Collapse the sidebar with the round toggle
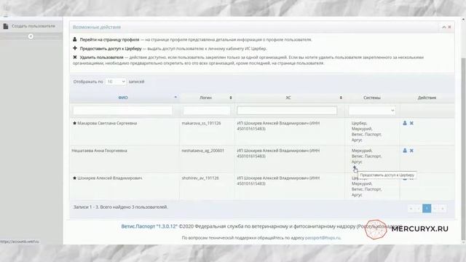Screen dimensions: 466x262 pos(31,36)
